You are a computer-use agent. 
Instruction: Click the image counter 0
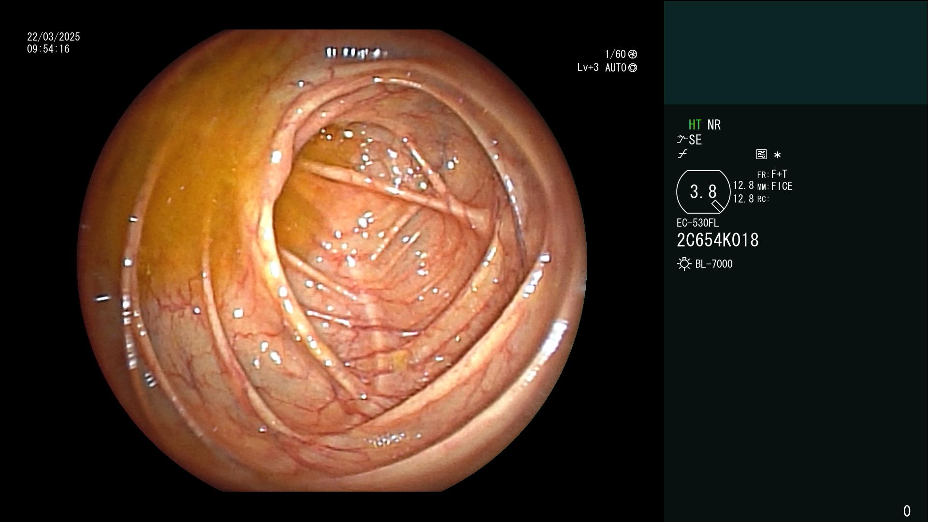(x=907, y=511)
